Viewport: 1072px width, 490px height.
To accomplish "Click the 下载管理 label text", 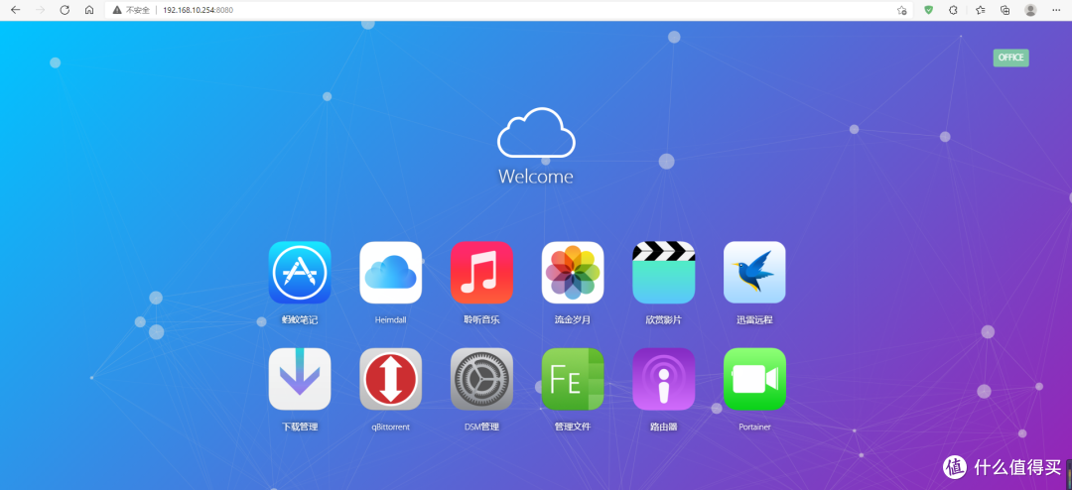I will (x=300, y=428).
